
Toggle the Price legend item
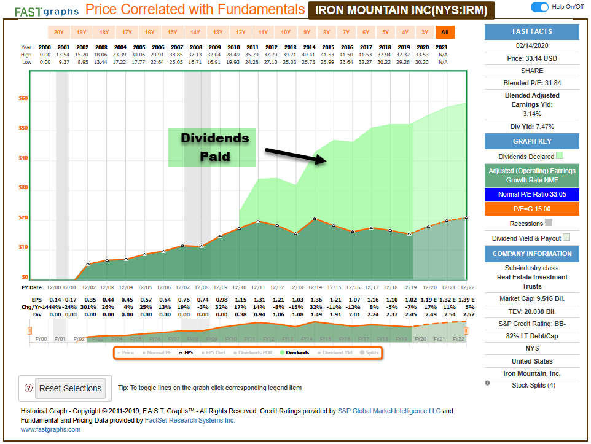pyautogui.click(x=125, y=352)
